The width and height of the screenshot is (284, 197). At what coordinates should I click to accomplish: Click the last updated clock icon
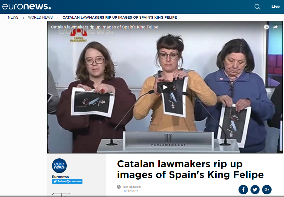(119, 187)
